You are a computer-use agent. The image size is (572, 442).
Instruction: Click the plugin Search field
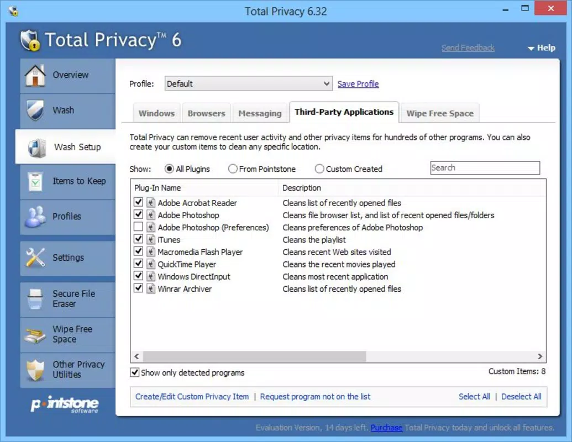coord(485,168)
